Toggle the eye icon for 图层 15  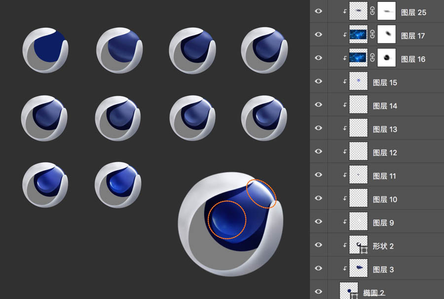[x=319, y=81]
